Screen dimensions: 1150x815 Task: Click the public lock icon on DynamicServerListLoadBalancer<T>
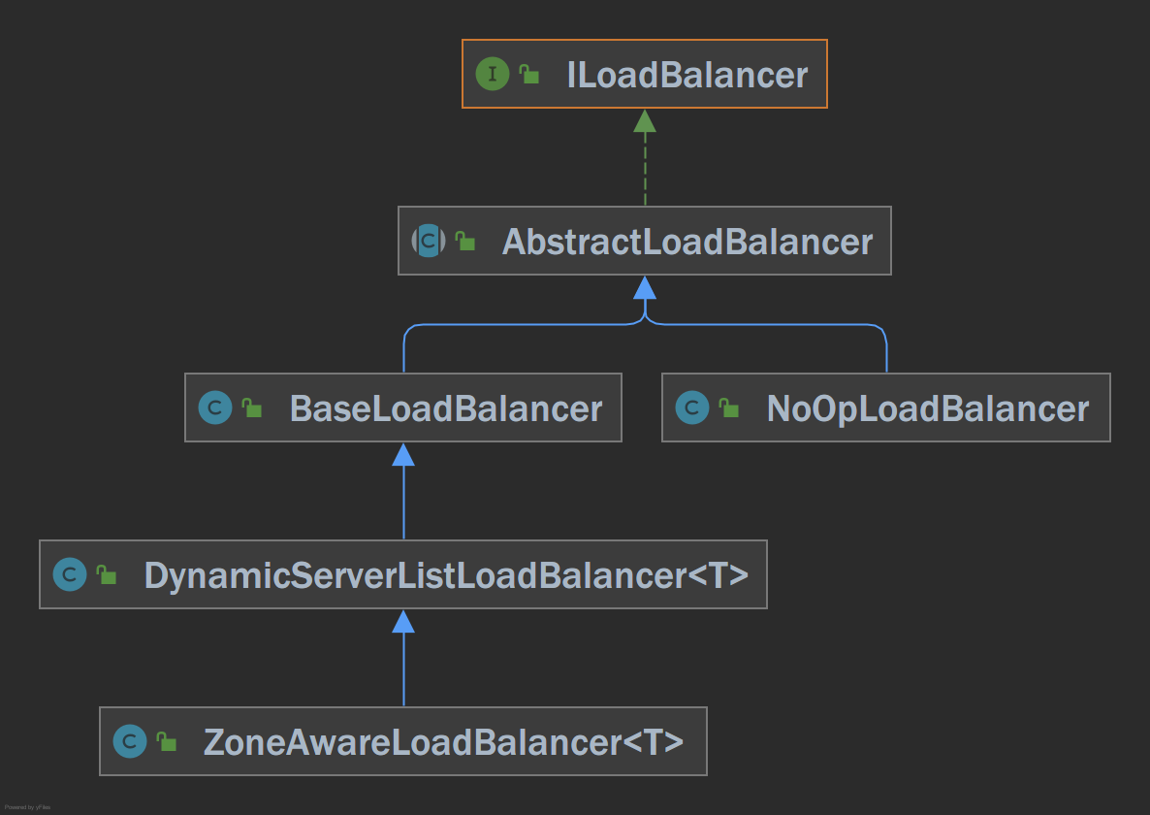click(x=107, y=574)
